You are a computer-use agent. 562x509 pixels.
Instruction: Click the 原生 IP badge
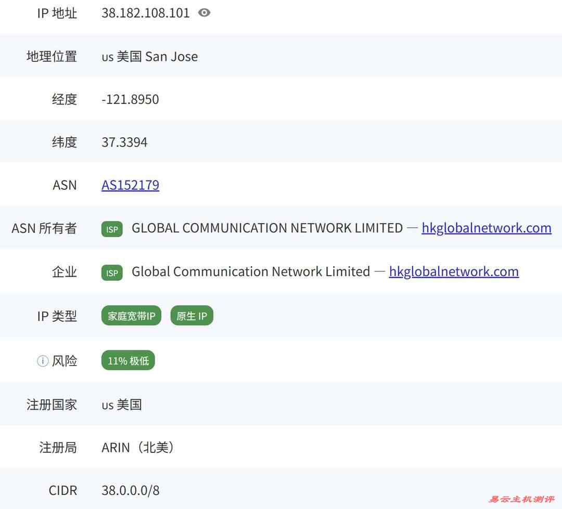191,316
